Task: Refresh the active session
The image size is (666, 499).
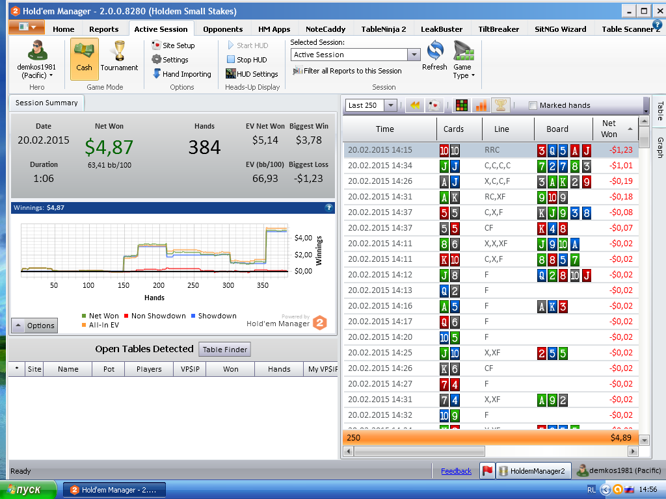Action: pos(434,55)
